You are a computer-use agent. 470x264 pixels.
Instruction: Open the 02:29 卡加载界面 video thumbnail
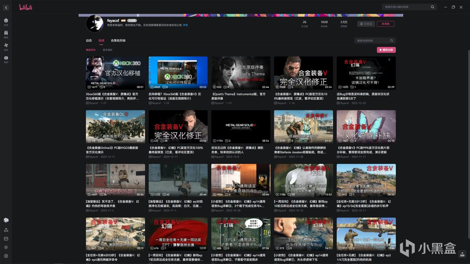click(366, 73)
